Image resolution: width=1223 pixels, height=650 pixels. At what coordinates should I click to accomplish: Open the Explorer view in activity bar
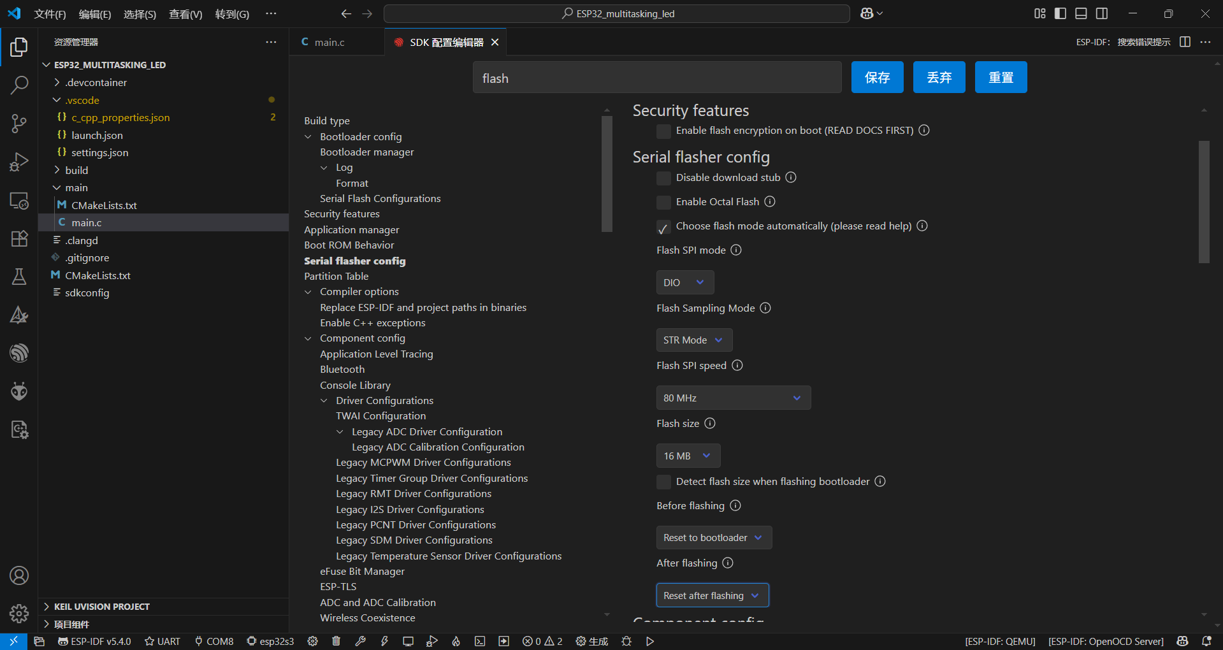pyautogui.click(x=19, y=47)
